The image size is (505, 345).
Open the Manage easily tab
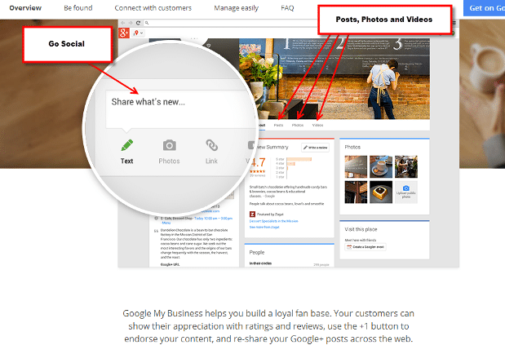coord(237,8)
